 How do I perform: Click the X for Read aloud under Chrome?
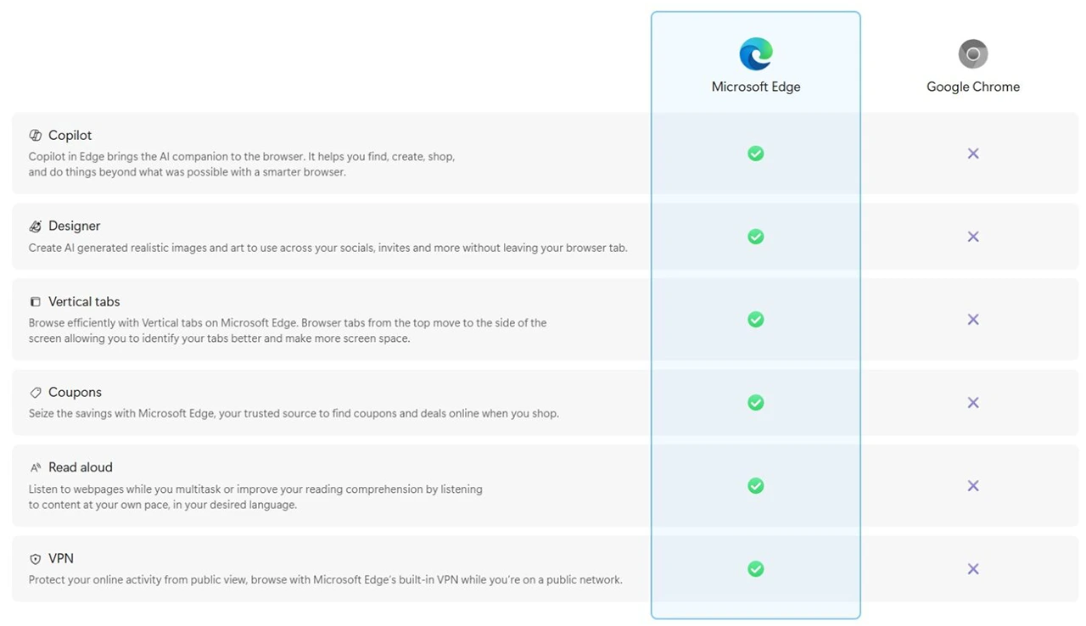[972, 485]
